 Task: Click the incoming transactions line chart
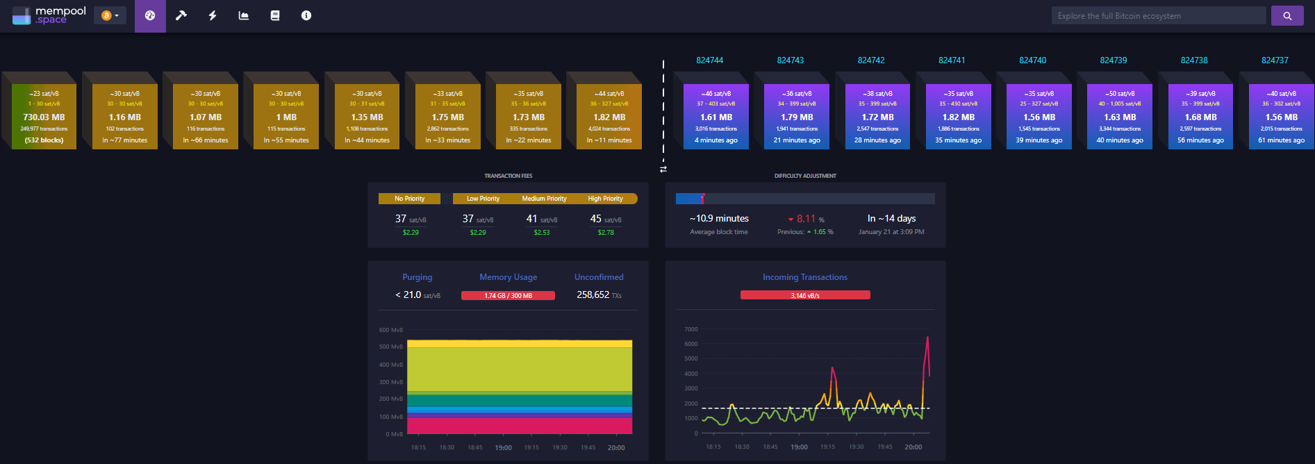click(816, 381)
